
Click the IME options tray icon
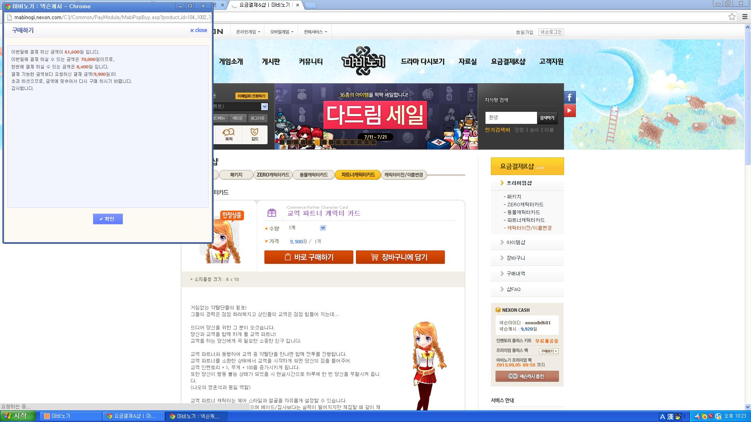click(x=678, y=417)
